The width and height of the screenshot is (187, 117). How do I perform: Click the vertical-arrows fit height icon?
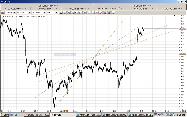click(93, 13)
